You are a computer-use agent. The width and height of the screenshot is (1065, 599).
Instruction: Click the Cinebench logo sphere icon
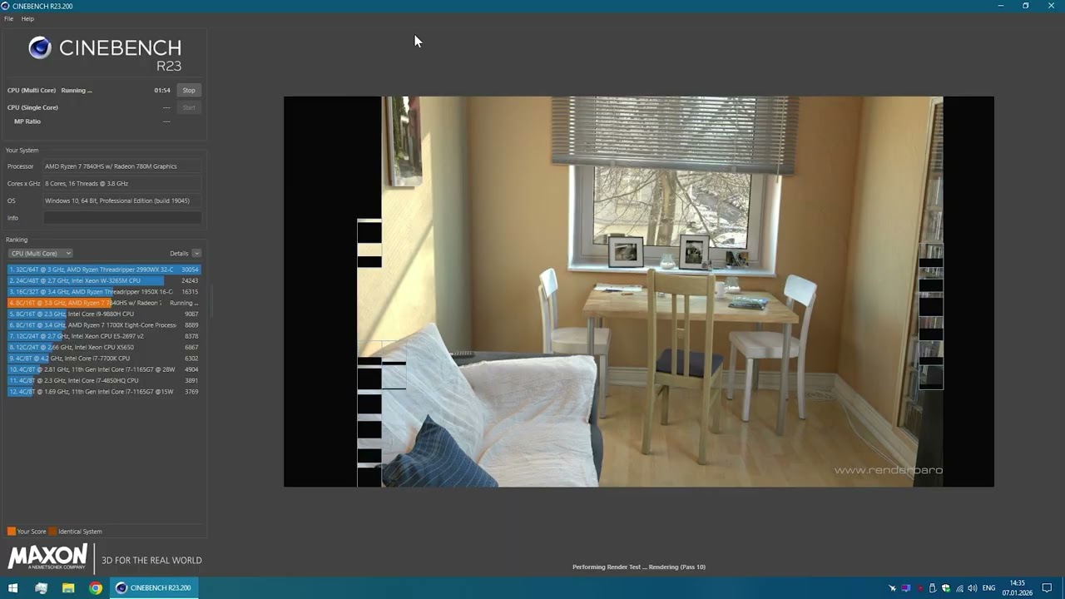[x=39, y=47]
